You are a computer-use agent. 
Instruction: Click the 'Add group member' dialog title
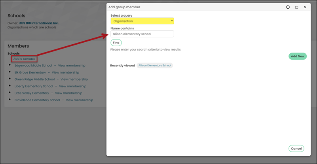tap(124, 7)
